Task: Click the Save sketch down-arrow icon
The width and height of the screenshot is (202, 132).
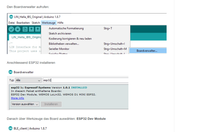Action: [38, 29]
